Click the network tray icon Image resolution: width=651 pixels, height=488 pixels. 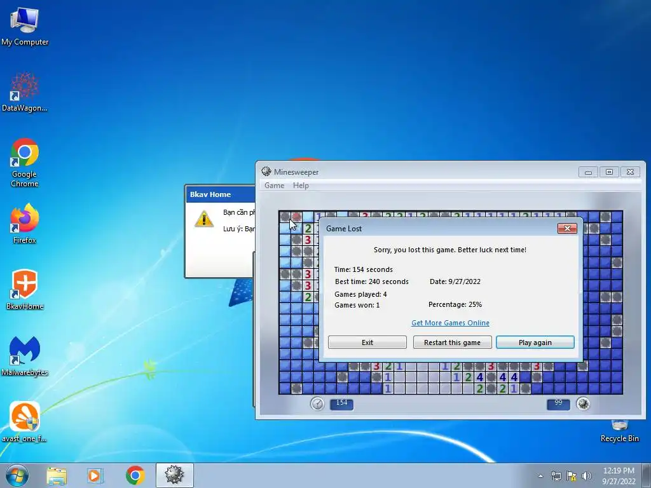pos(556,476)
